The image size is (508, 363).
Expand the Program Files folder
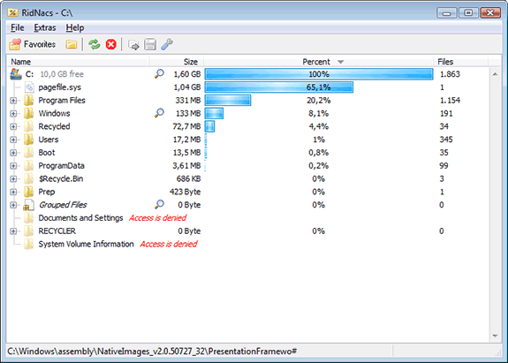13,101
